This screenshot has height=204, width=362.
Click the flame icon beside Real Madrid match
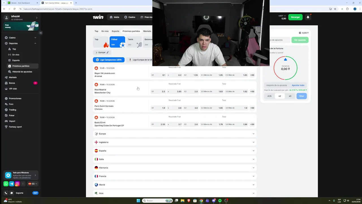pyautogui.click(x=96, y=84)
